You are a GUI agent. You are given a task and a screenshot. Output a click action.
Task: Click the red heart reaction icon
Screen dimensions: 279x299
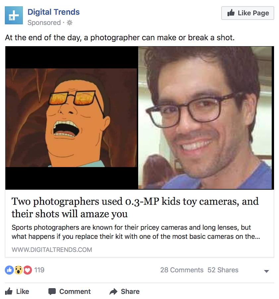click(28, 270)
